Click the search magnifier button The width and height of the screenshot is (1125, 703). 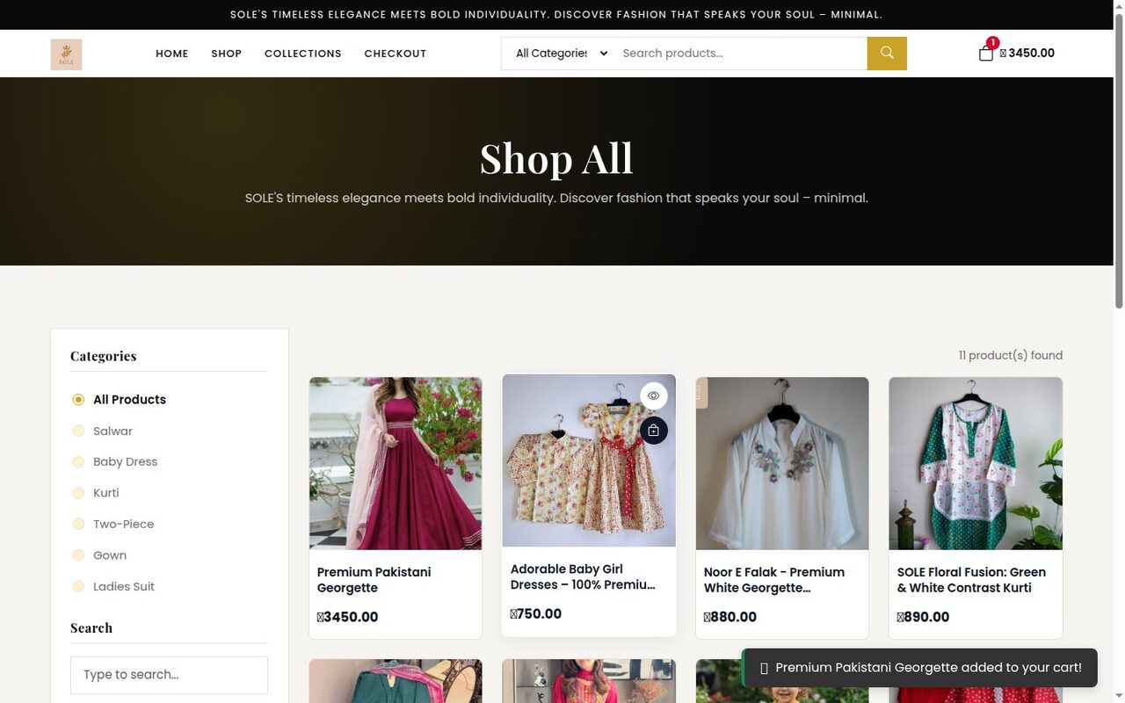pyautogui.click(x=887, y=53)
